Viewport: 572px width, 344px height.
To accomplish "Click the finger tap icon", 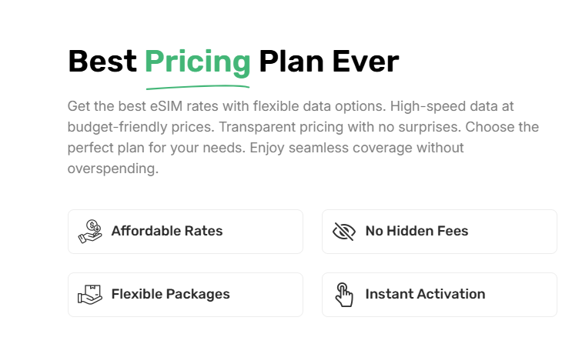I will click(x=343, y=295).
